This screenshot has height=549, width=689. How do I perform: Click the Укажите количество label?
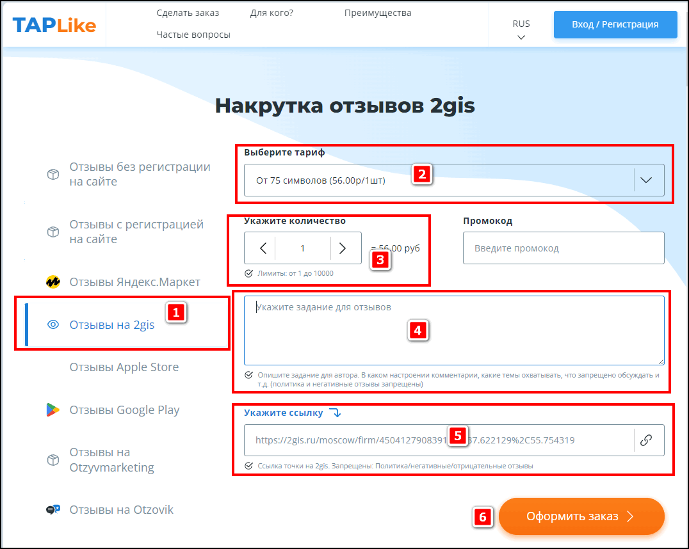pos(295,221)
